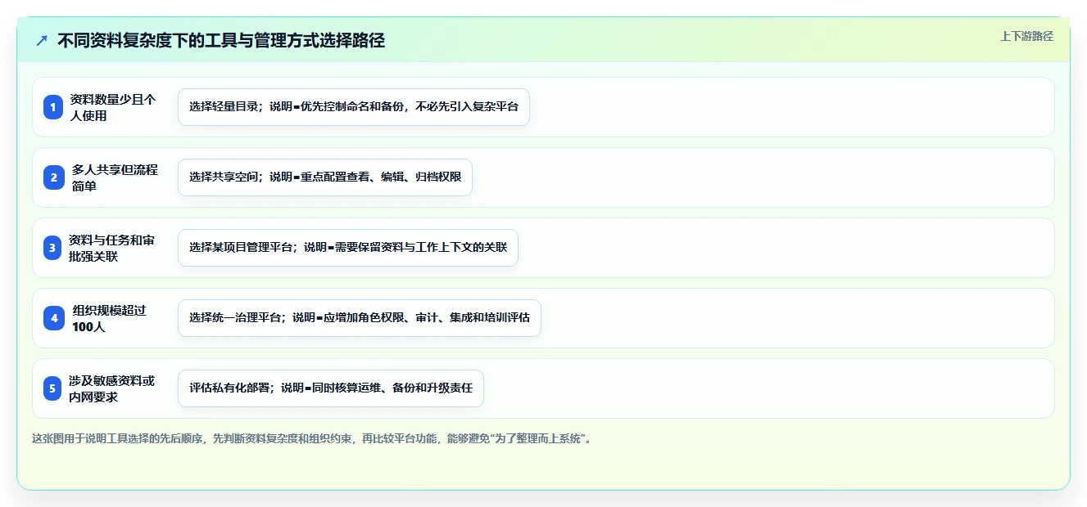1087x507 pixels.
Task: Click the 选择共享空间 recommendation box
Action: pos(325,177)
